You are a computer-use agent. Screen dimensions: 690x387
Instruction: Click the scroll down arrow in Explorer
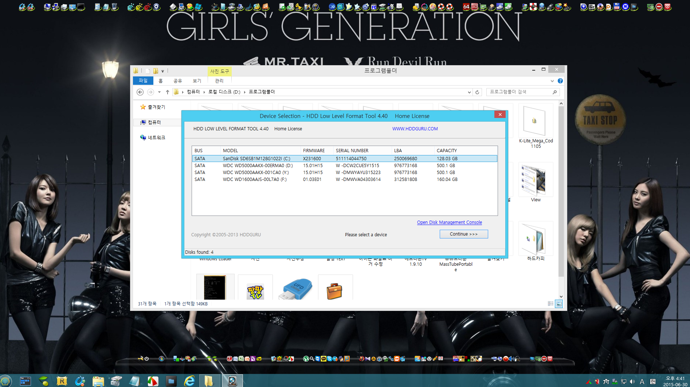pos(561,297)
